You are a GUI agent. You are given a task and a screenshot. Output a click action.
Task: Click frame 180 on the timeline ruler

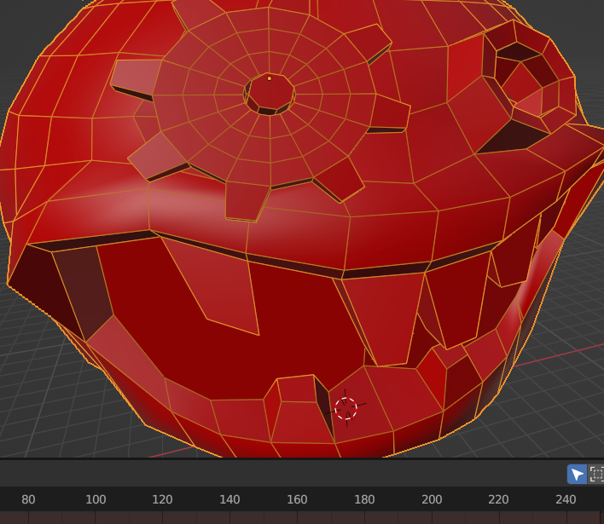point(364,499)
